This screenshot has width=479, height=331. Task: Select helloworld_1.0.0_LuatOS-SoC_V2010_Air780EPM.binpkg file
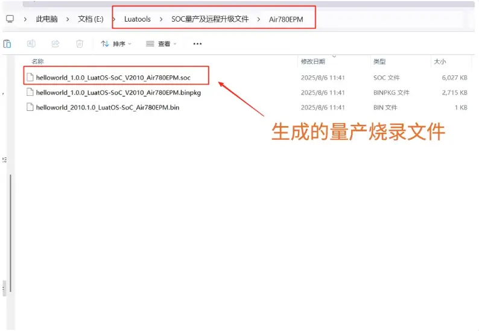pos(118,92)
